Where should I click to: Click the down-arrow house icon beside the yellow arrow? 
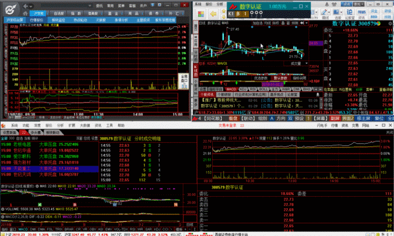[x=223, y=17]
